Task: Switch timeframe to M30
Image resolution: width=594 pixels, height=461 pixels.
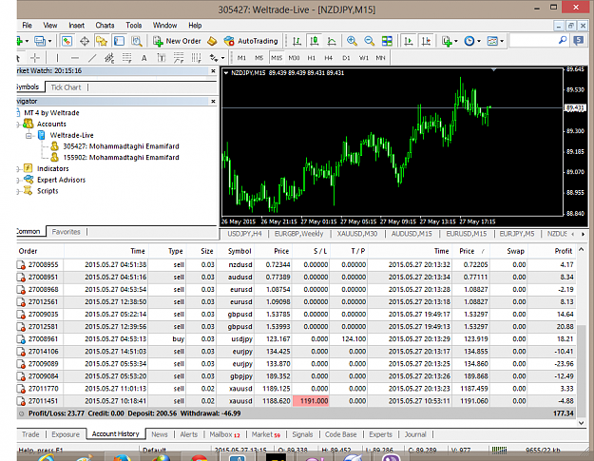Action: (x=294, y=58)
